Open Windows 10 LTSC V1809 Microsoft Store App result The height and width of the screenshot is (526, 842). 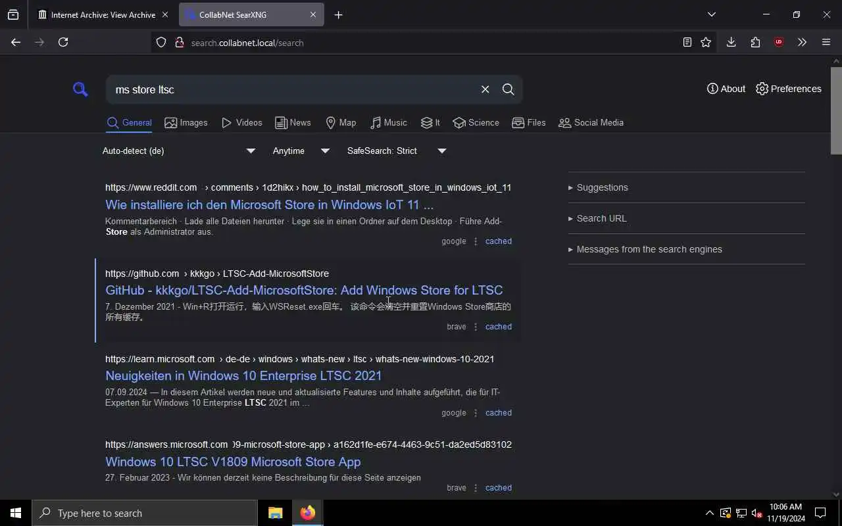pos(233,462)
